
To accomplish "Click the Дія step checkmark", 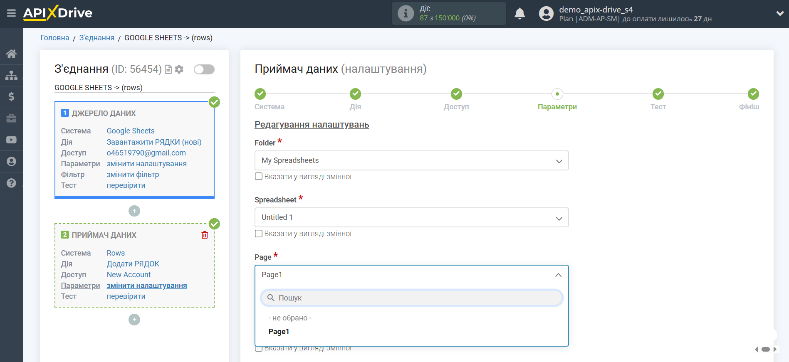I will pyautogui.click(x=355, y=94).
